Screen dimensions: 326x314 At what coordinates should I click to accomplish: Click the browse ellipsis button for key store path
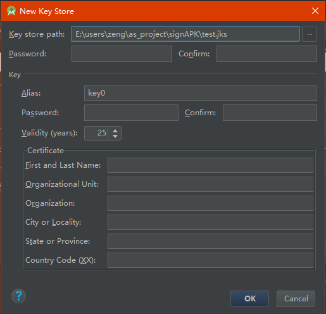(x=310, y=34)
